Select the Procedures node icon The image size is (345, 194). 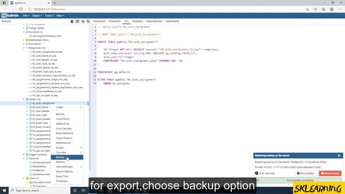point(27,44)
